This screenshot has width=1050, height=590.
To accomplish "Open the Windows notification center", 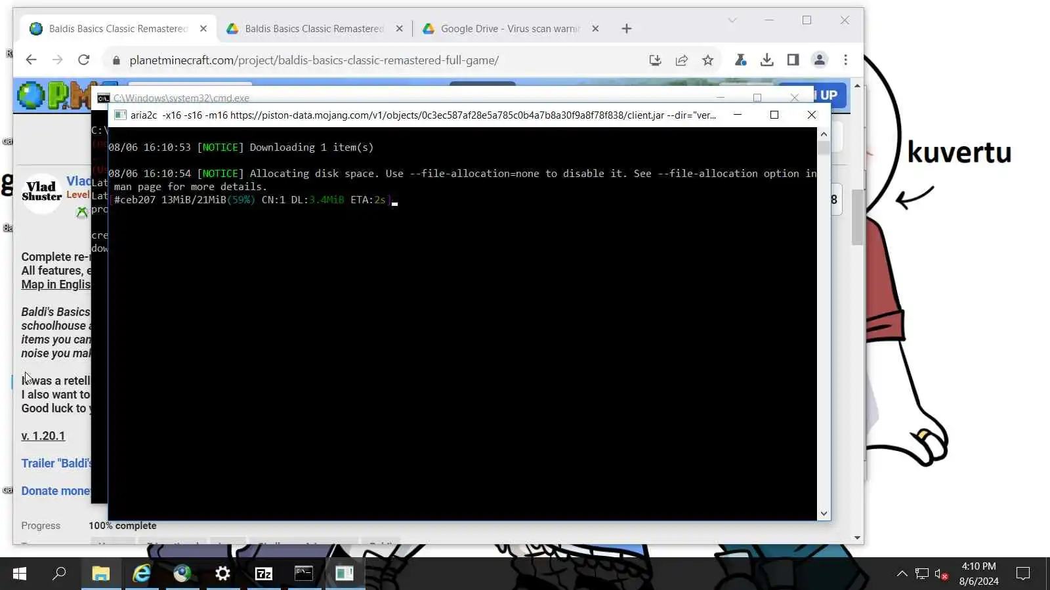I will 1022,574.
